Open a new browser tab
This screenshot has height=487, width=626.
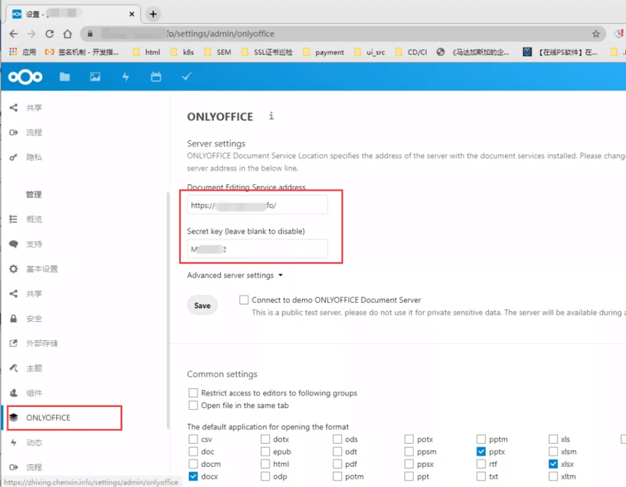point(153,14)
